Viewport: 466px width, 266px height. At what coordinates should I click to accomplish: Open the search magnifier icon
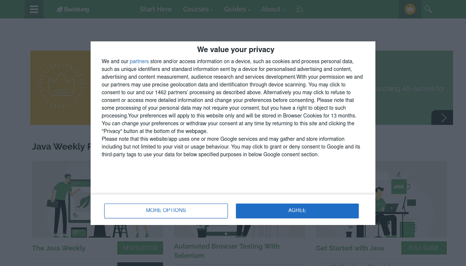pos(428,9)
